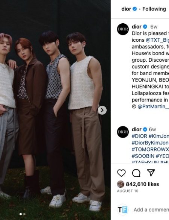Like the post with the heart icon
Viewport: 169px width, 220px height.
tap(121, 173)
